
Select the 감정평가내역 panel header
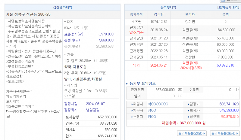pyautogui.click(x=62, y=7)
